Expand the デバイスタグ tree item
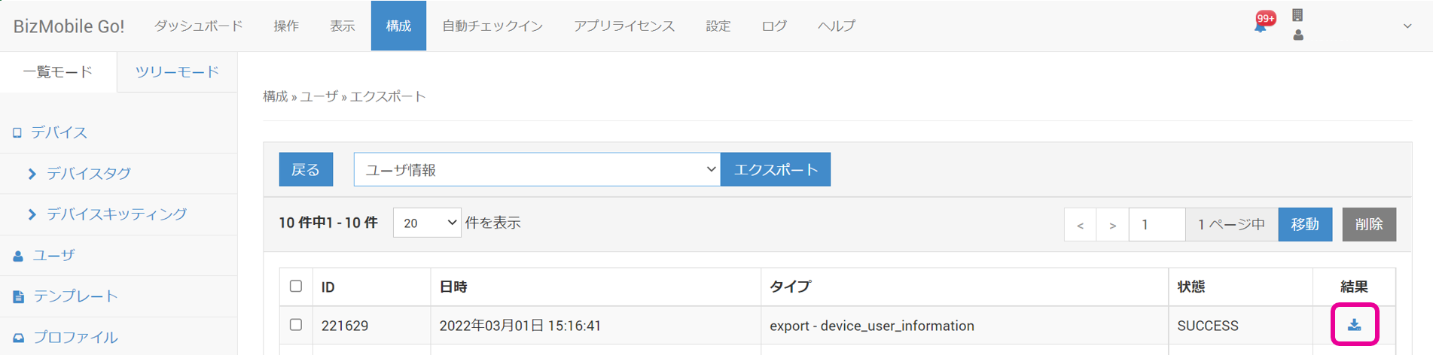Screen dimensions: 1433x355 pyautogui.click(x=32, y=174)
